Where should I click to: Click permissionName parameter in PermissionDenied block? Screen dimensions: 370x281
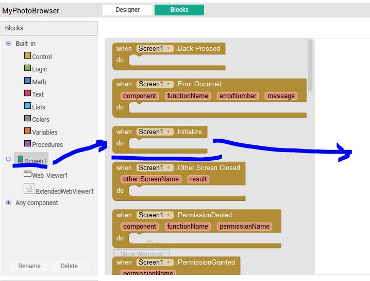point(244,227)
